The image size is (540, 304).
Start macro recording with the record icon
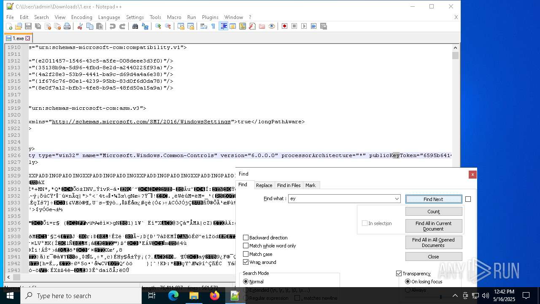point(284,26)
